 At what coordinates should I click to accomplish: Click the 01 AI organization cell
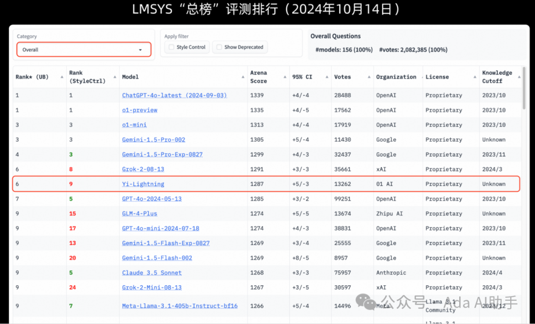384,184
